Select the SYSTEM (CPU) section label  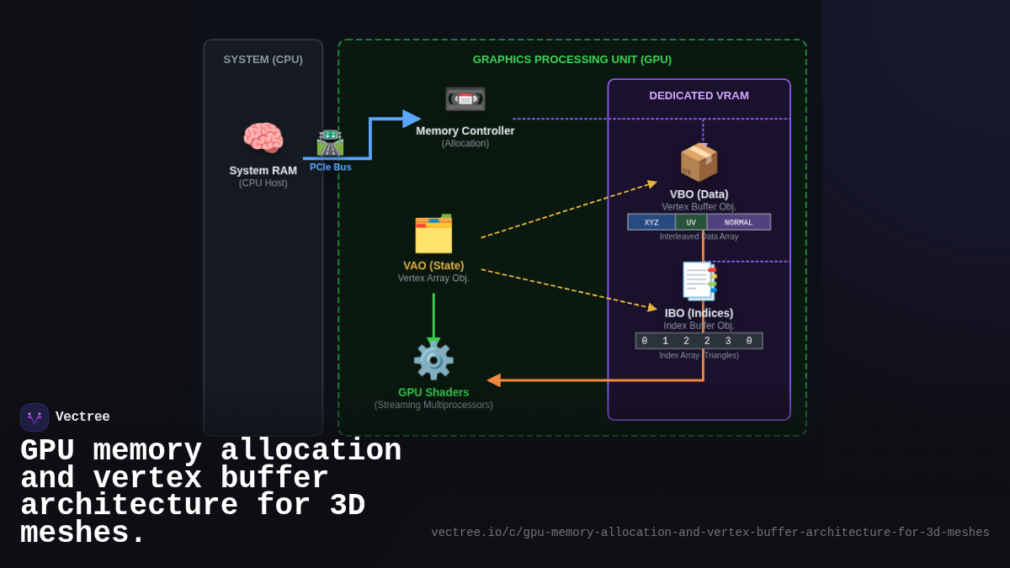pyautogui.click(x=263, y=60)
